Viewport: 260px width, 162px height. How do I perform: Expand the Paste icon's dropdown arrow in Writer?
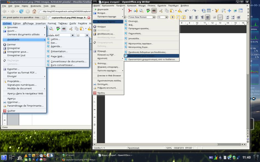click(176, 11)
